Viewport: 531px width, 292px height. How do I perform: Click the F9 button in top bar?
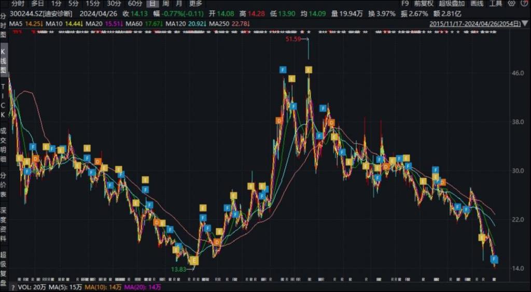(x=405, y=4)
